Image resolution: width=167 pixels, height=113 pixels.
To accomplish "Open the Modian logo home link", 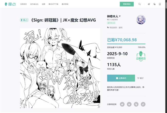I will pyautogui.click(x=10, y=4).
